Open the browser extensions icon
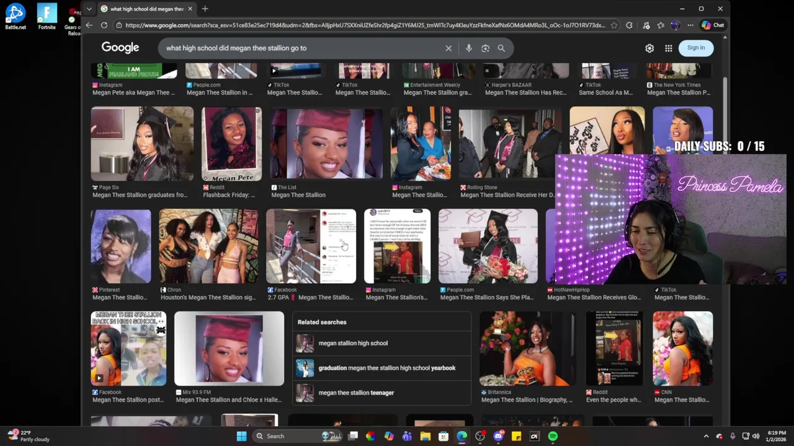The height and width of the screenshot is (446, 794). tap(629, 25)
